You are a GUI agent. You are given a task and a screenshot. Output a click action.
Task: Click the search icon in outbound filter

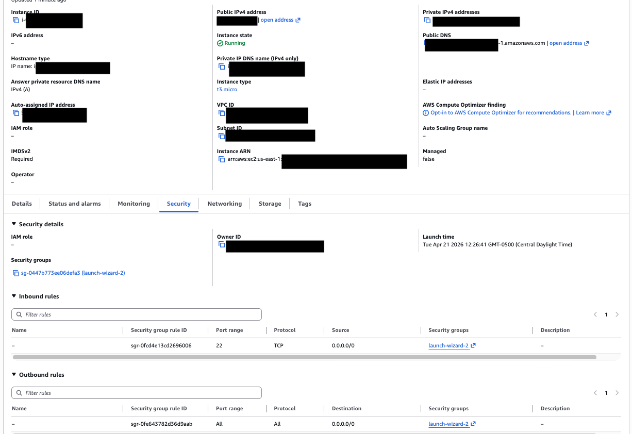(20, 393)
